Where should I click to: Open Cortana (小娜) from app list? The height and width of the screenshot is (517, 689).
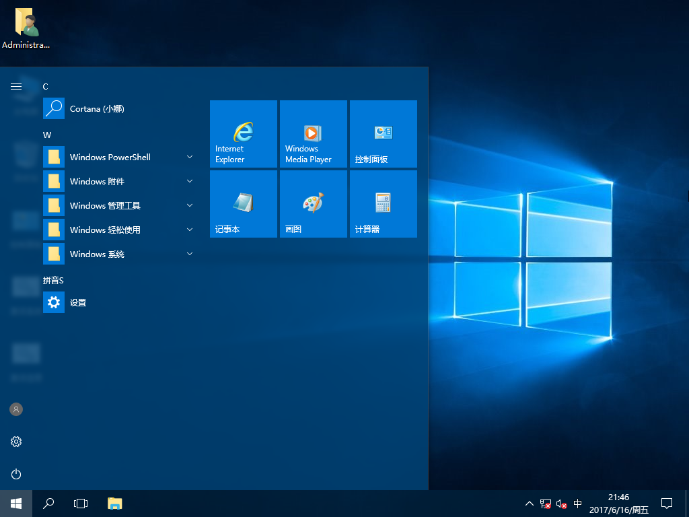pyautogui.click(x=118, y=108)
